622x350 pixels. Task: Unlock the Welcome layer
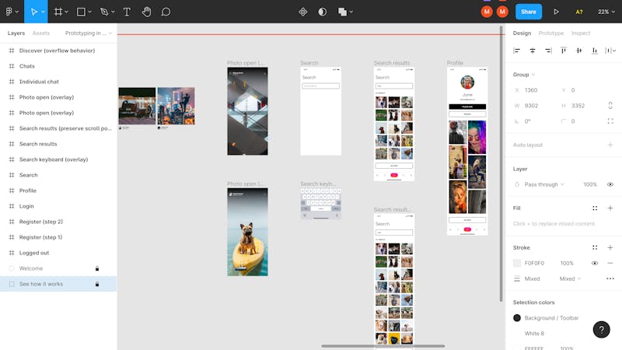pyautogui.click(x=96, y=268)
